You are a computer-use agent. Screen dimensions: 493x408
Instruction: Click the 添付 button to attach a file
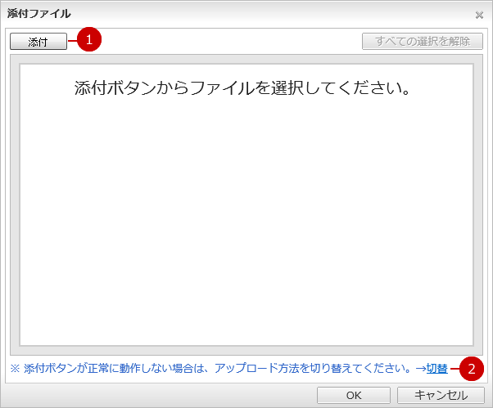point(38,42)
